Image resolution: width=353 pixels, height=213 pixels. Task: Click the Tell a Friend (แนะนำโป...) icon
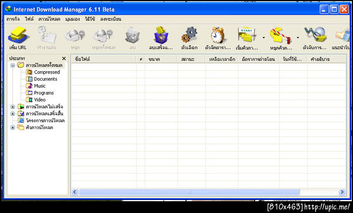342,35
